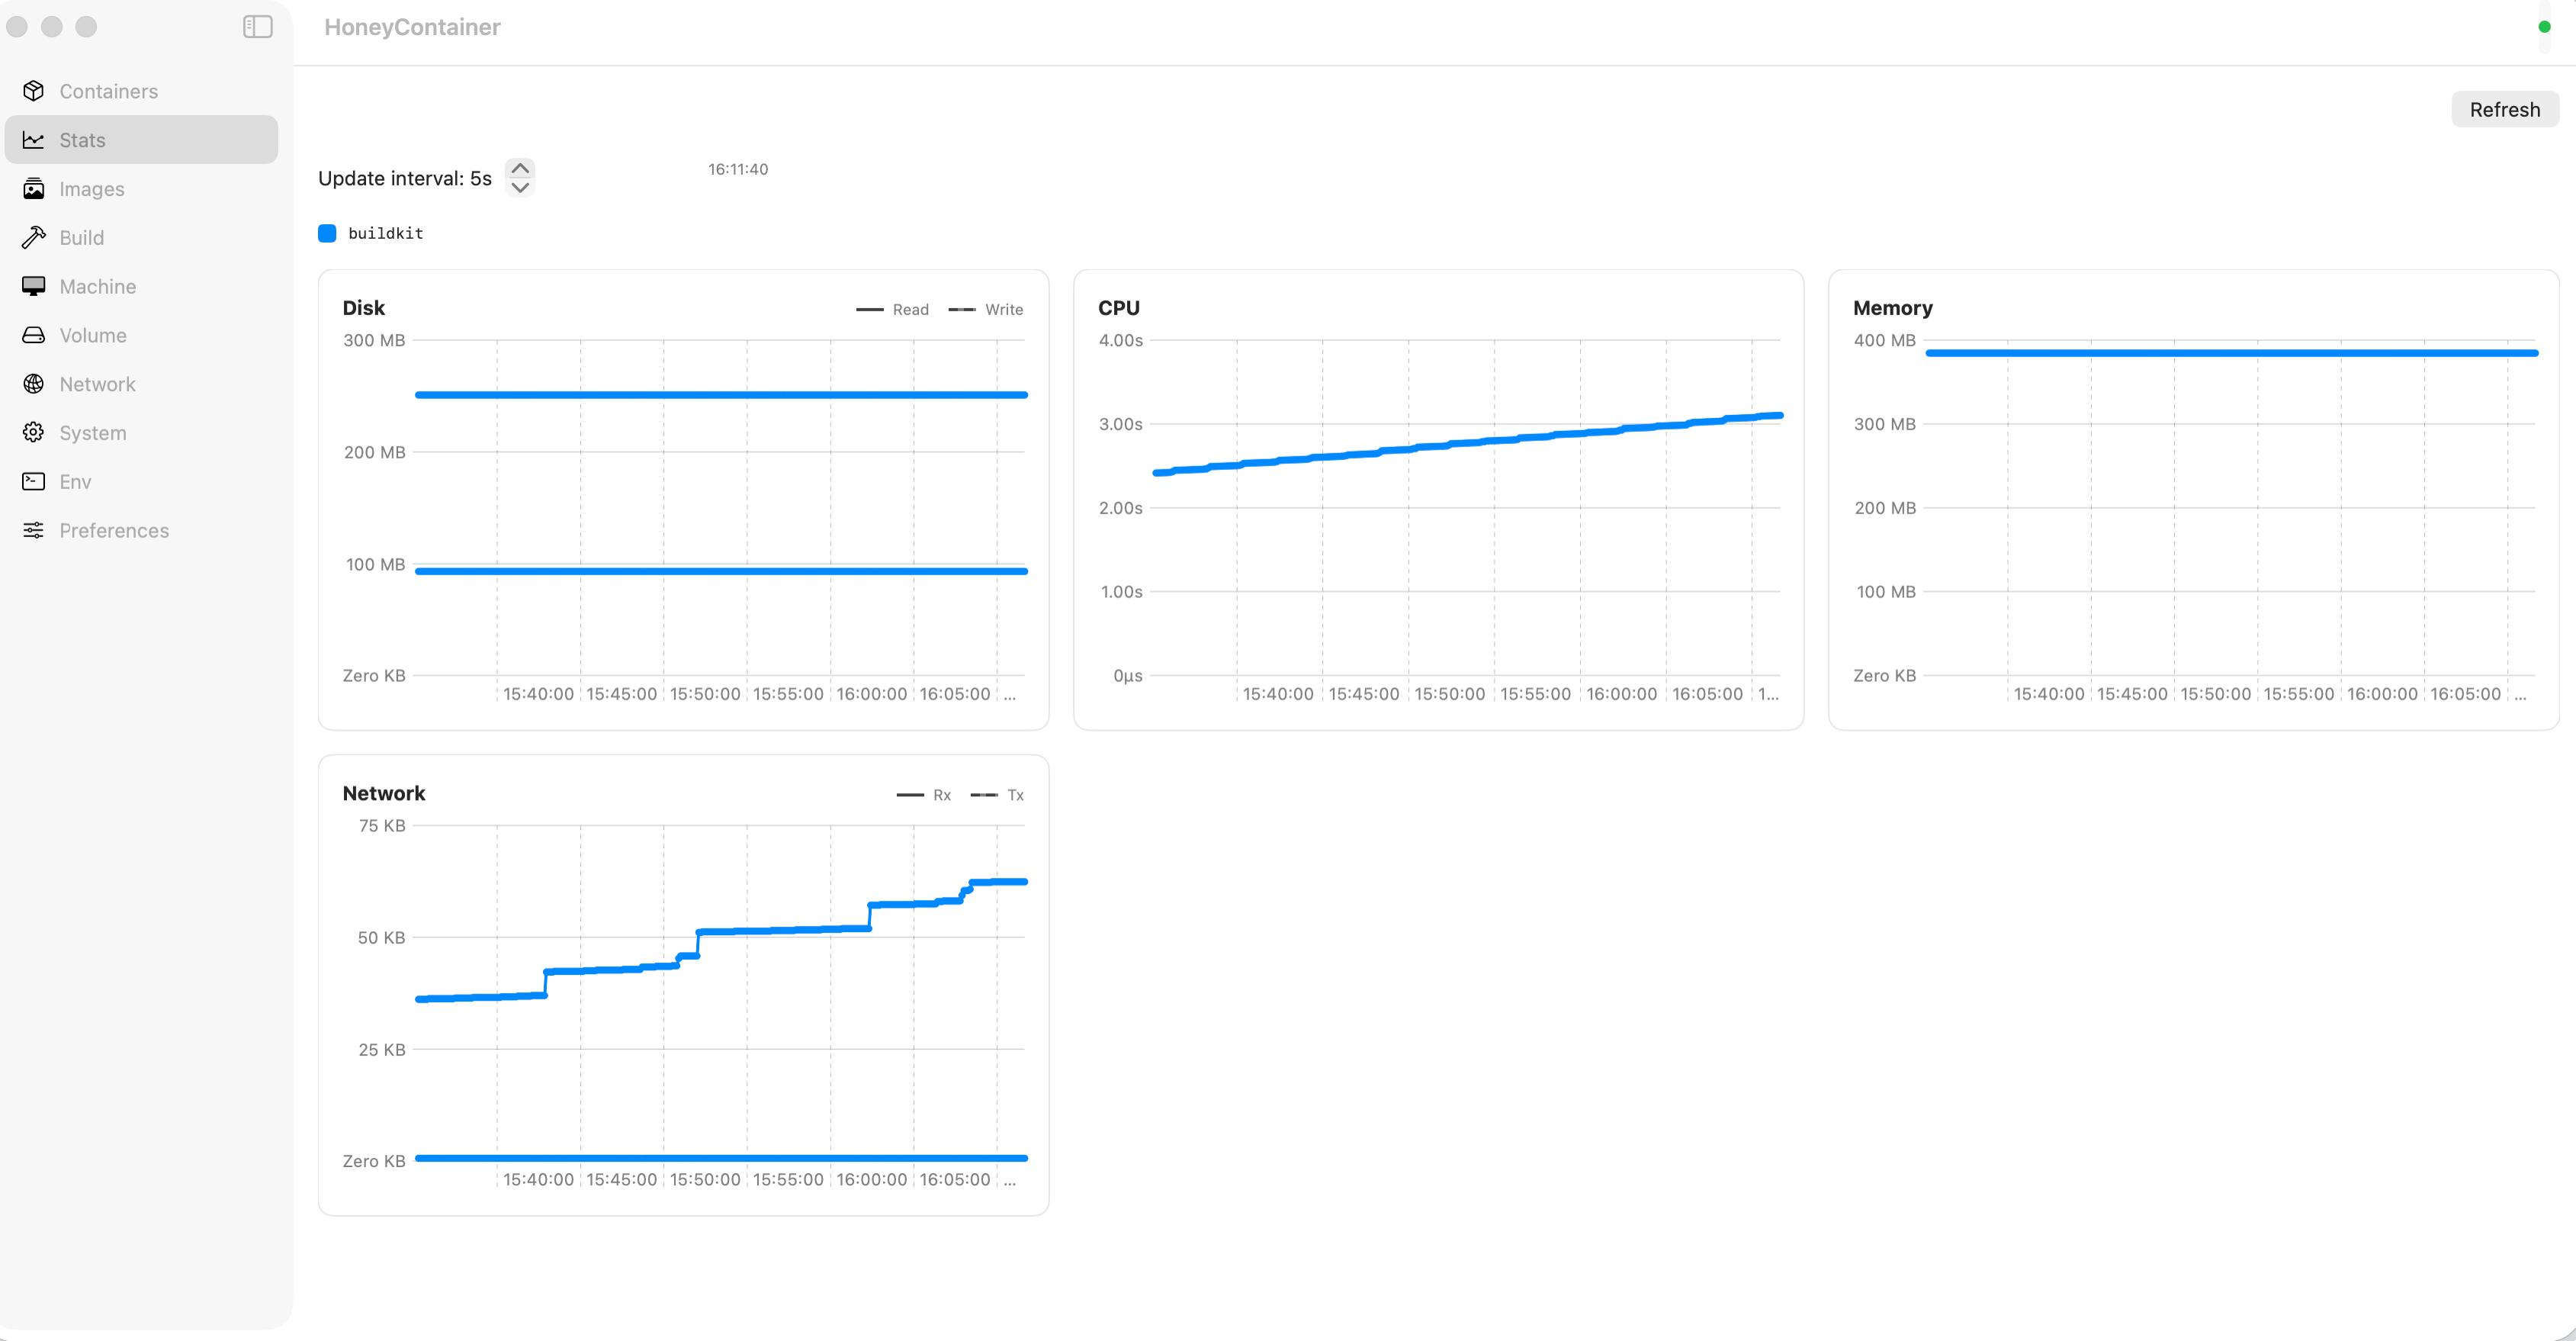Open the Containers cube icon
This screenshot has height=1341, width=2576.
coord(33,91)
